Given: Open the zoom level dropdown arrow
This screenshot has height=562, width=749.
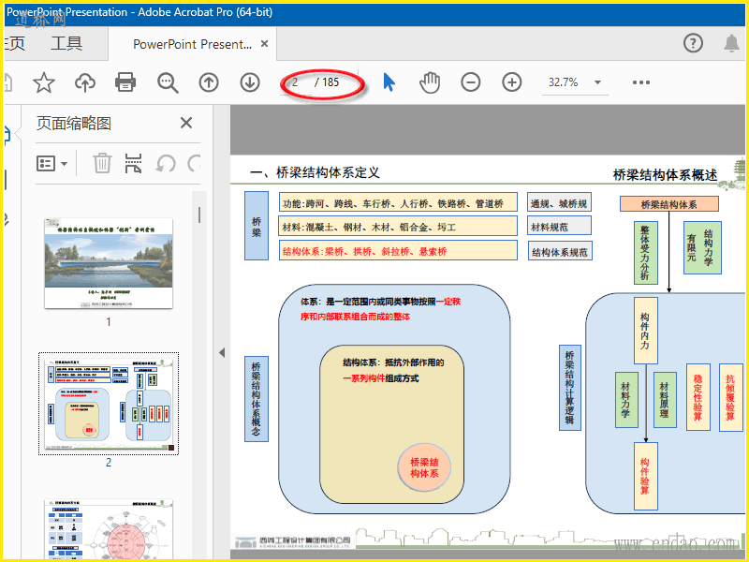Looking at the screenshot, I should (597, 82).
